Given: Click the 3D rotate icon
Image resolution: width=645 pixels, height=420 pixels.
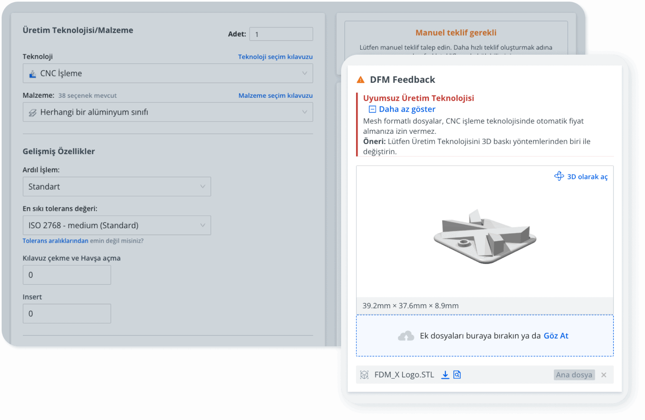Looking at the screenshot, I should tap(559, 176).
